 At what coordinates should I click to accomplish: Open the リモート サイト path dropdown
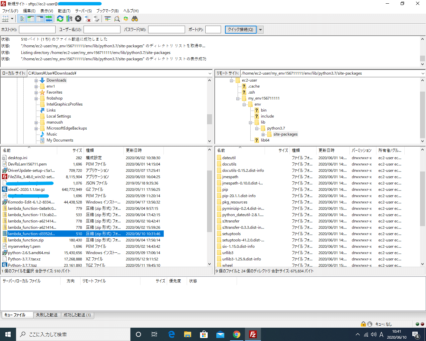coord(423,73)
